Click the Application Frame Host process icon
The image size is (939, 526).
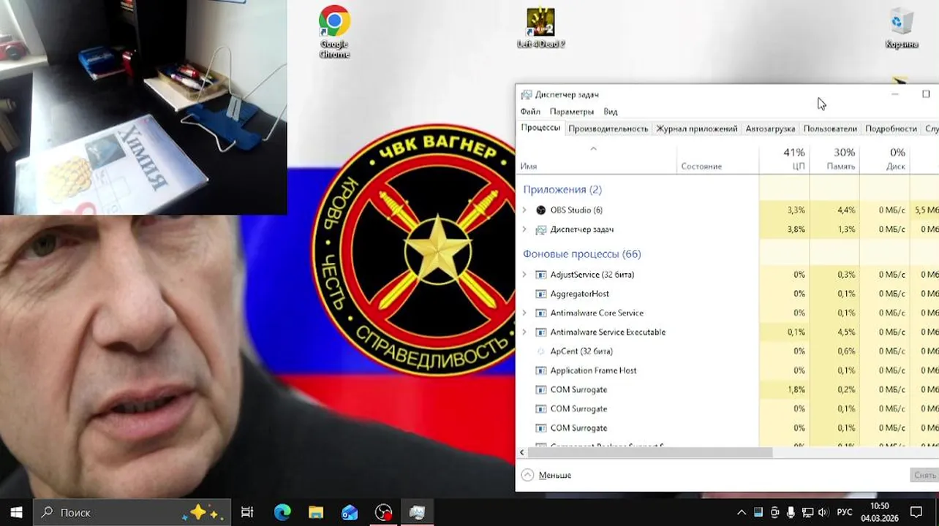541,370
